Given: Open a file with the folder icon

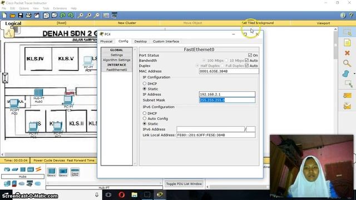Looking at the screenshot, I should [12, 16].
